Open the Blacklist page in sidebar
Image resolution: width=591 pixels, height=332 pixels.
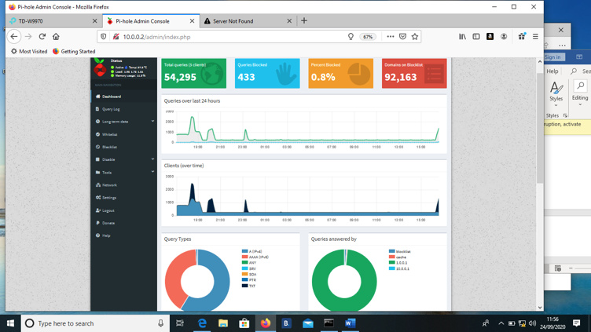[109, 147]
